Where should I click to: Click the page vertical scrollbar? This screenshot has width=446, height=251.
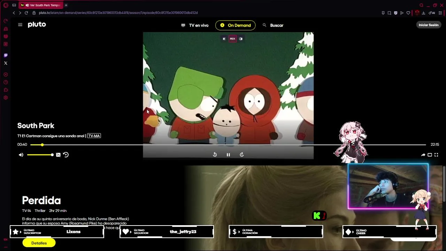[x=444, y=184]
